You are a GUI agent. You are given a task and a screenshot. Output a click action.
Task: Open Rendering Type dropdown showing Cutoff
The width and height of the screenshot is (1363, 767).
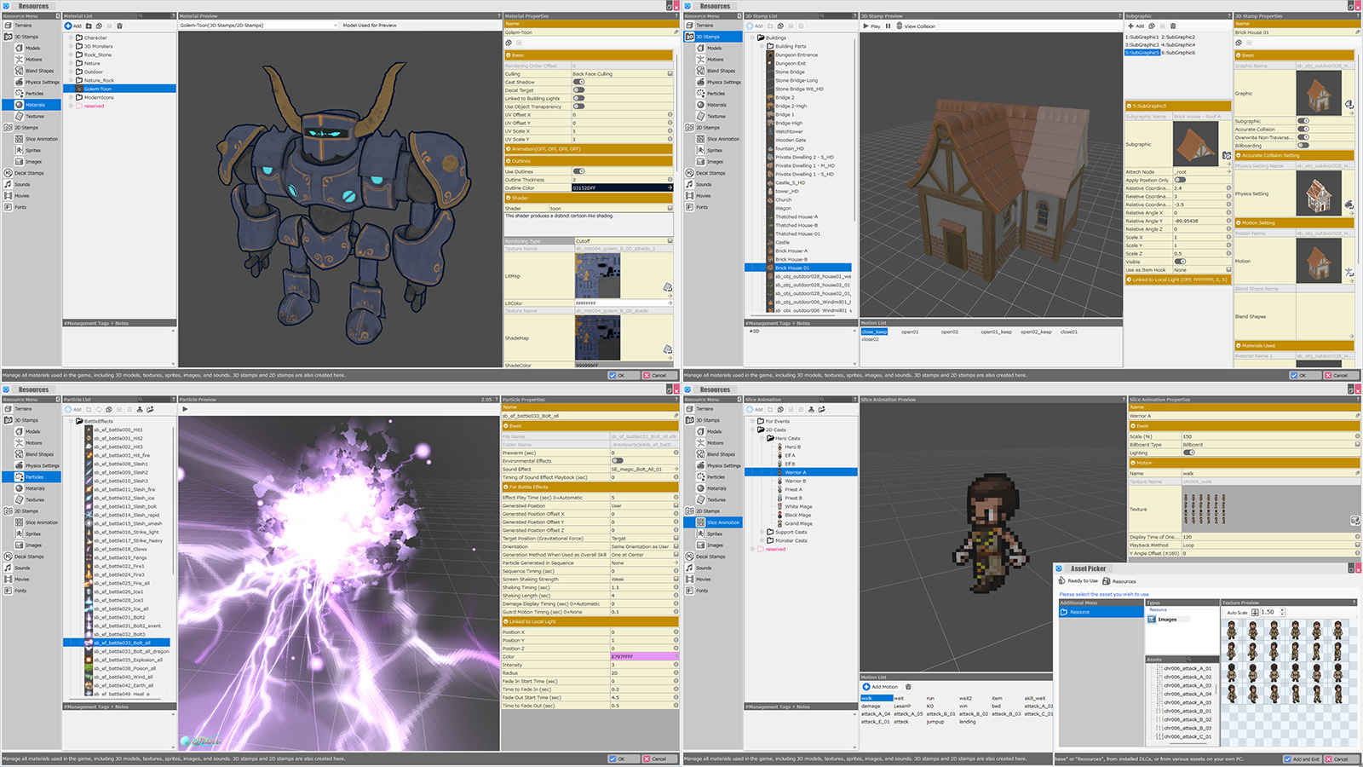click(624, 241)
